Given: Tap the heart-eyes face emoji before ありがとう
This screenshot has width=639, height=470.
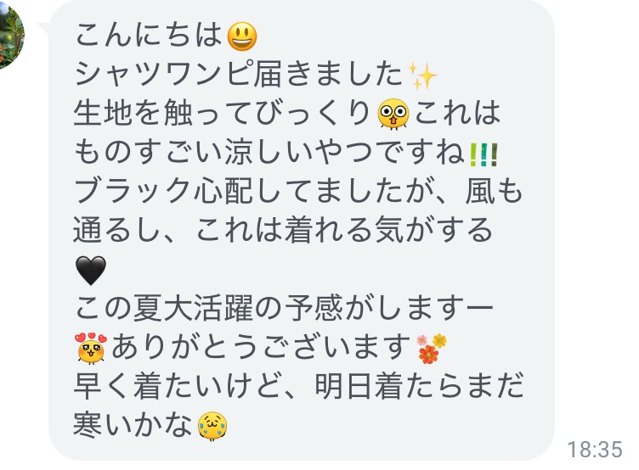Looking at the screenshot, I should pyautogui.click(x=91, y=348).
